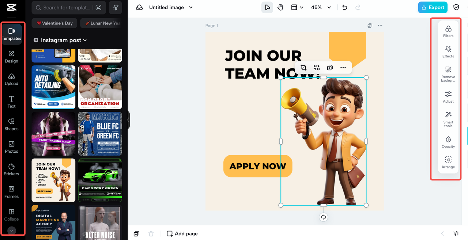This screenshot has width=468, height=240.
Task: Click the template search field
Action: (x=69, y=7)
